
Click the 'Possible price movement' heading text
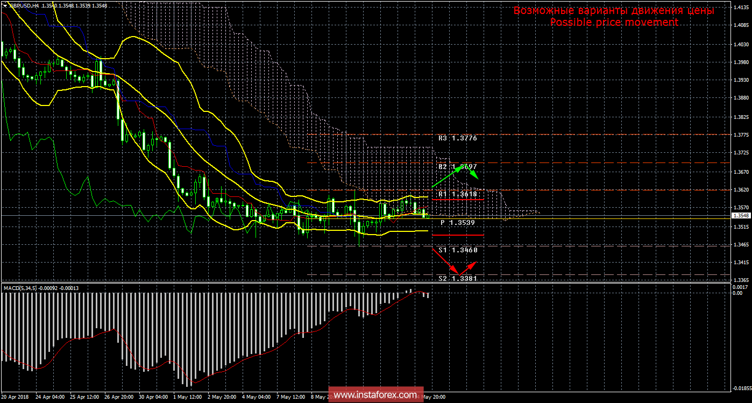614,23
